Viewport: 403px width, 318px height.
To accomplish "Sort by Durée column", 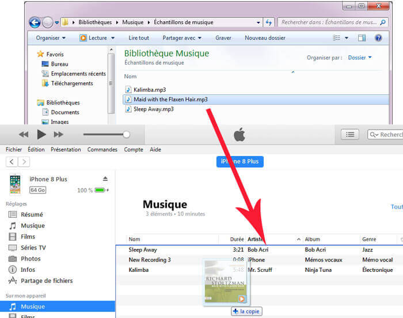I will pos(237,239).
